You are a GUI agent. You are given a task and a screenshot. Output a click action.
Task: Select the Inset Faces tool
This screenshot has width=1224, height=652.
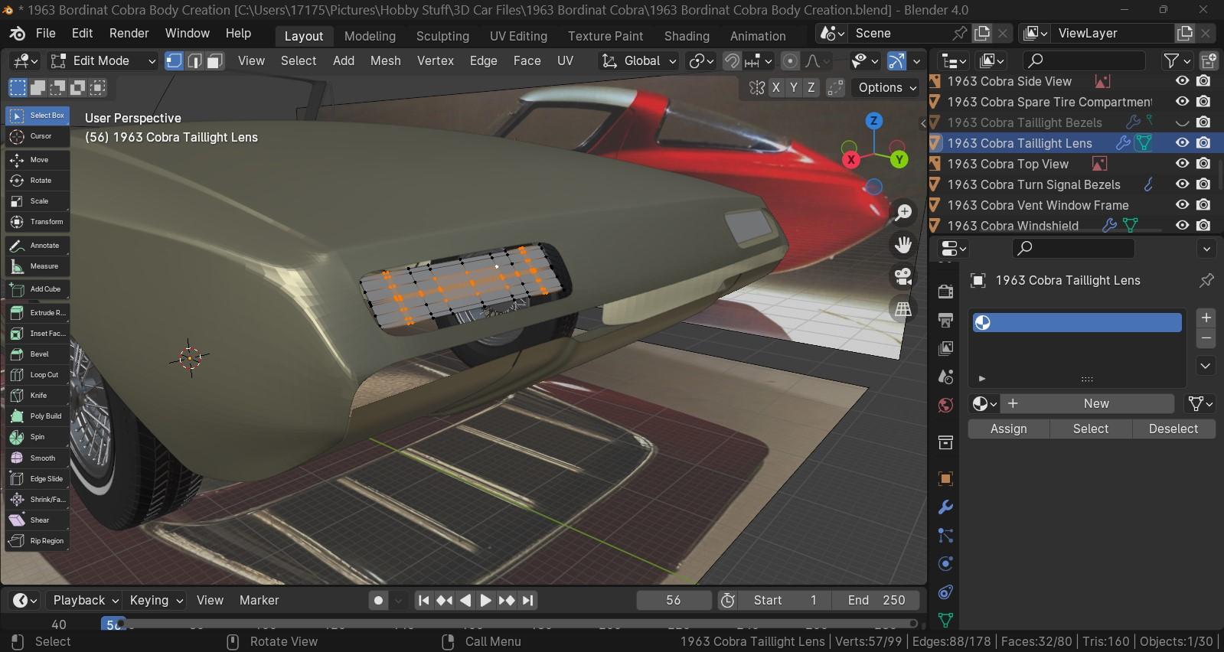click(37, 334)
